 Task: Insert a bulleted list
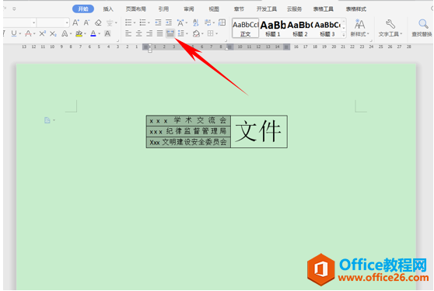(128, 23)
